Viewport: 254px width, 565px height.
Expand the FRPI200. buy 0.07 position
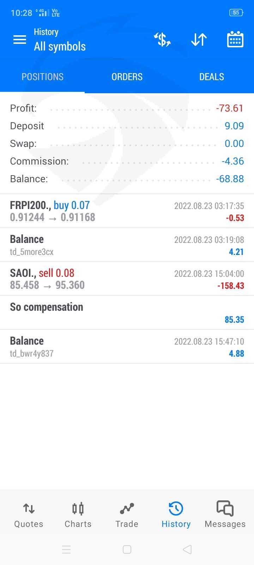[x=127, y=211]
